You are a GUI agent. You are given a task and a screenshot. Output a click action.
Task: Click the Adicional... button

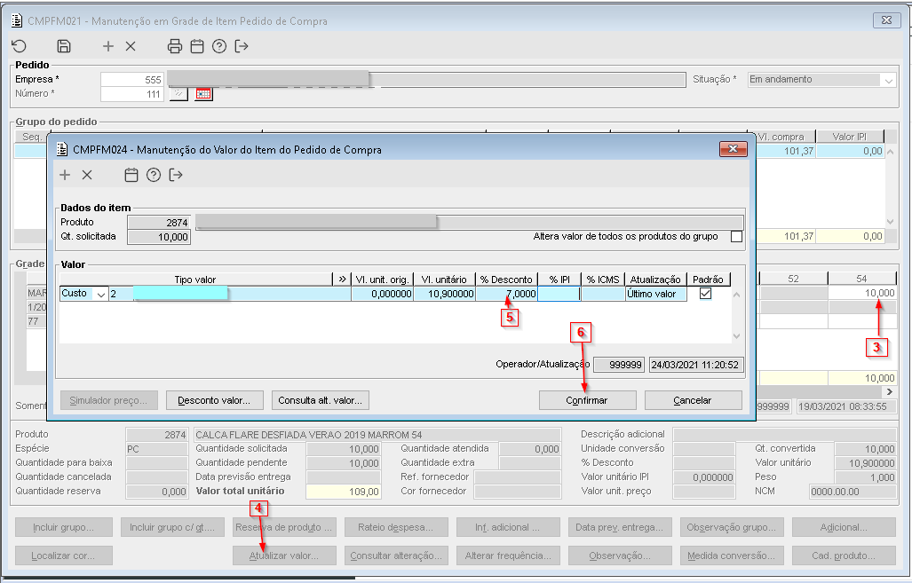point(844,528)
